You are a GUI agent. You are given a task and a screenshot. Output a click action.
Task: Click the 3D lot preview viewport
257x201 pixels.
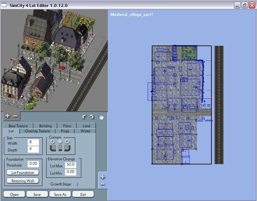pos(54,60)
